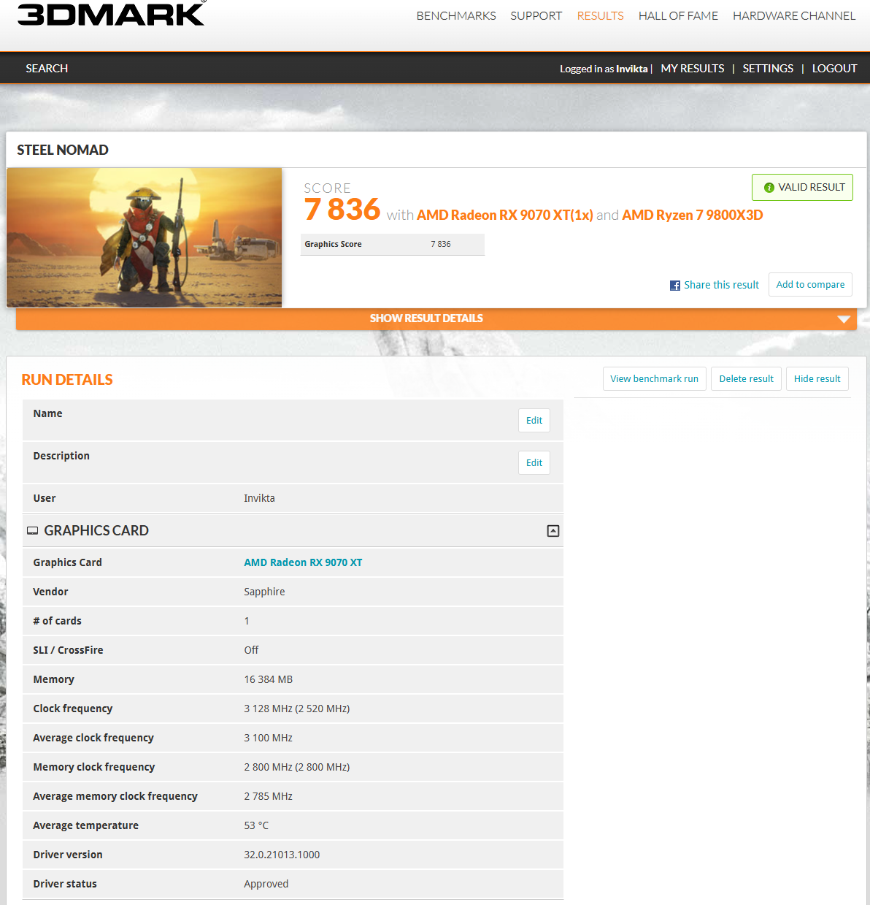Open the Search link
Image resolution: width=870 pixels, height=905 pixels.
click(47, 68)
